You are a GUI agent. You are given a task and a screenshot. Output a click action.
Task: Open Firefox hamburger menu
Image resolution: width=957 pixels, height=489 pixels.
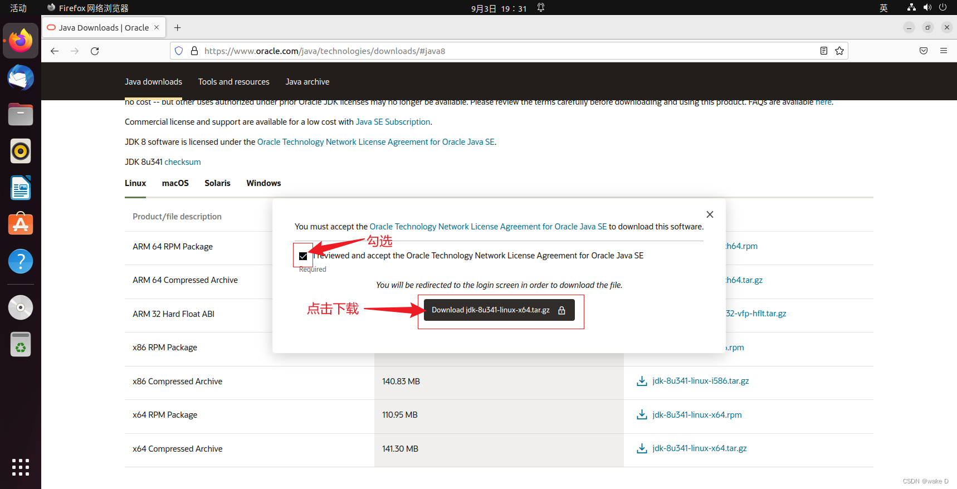(944, 51)
